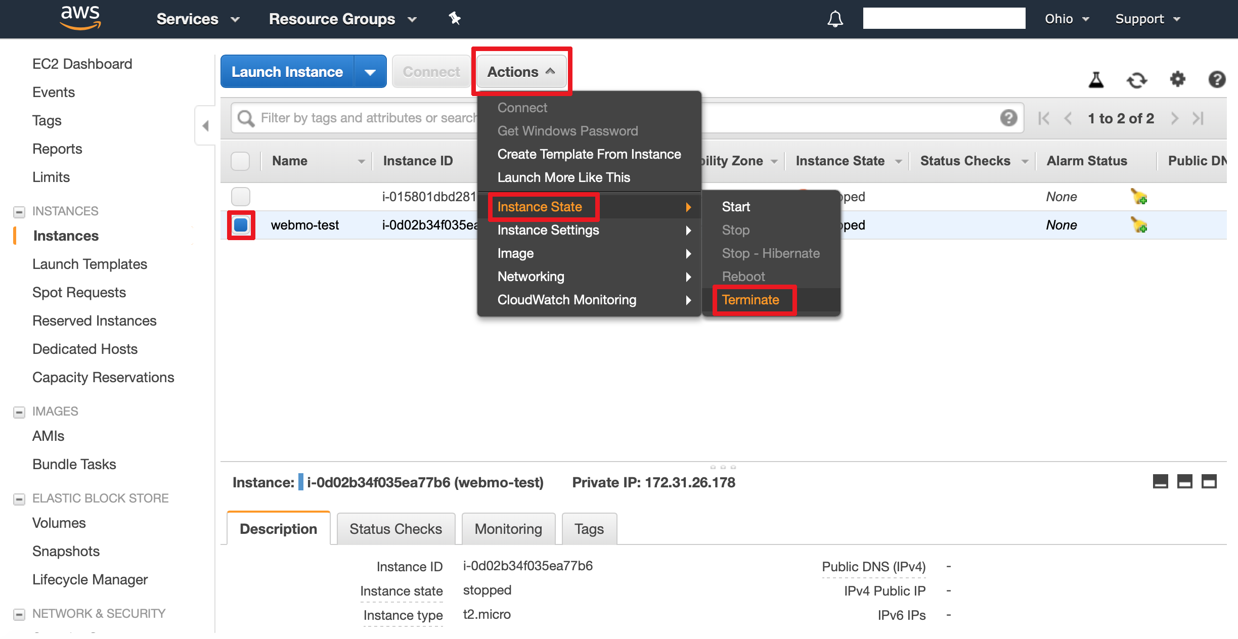The image size is (1238, 639).
Task: Switch to the Status Checks tab
Action: (395, 529)
